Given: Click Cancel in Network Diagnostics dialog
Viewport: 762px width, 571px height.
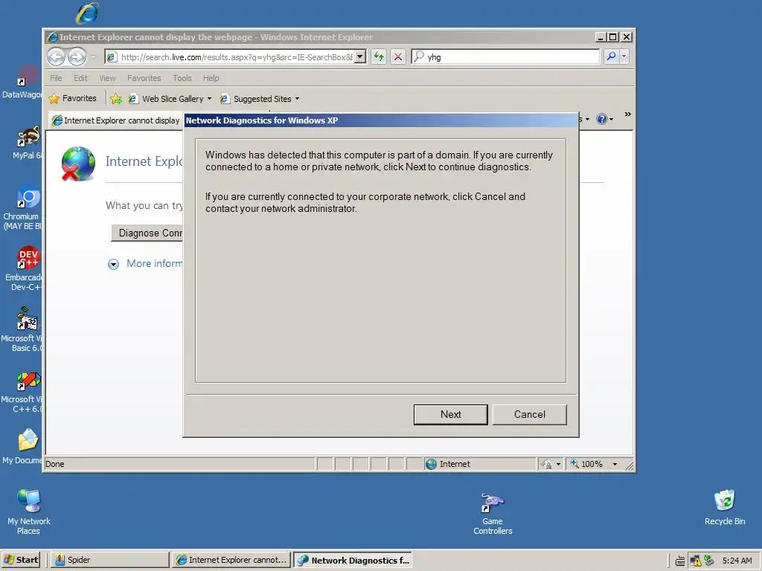Looking at the screenshot, I should (x=530, y=415).
